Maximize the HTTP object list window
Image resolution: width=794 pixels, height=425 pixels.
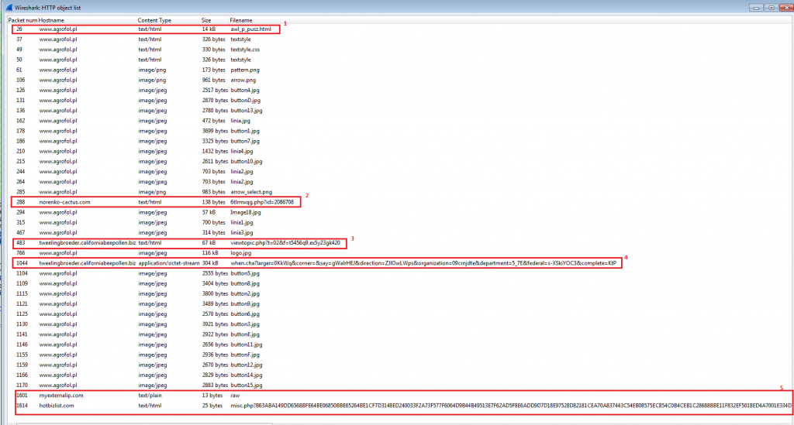(x=772, y=8)
